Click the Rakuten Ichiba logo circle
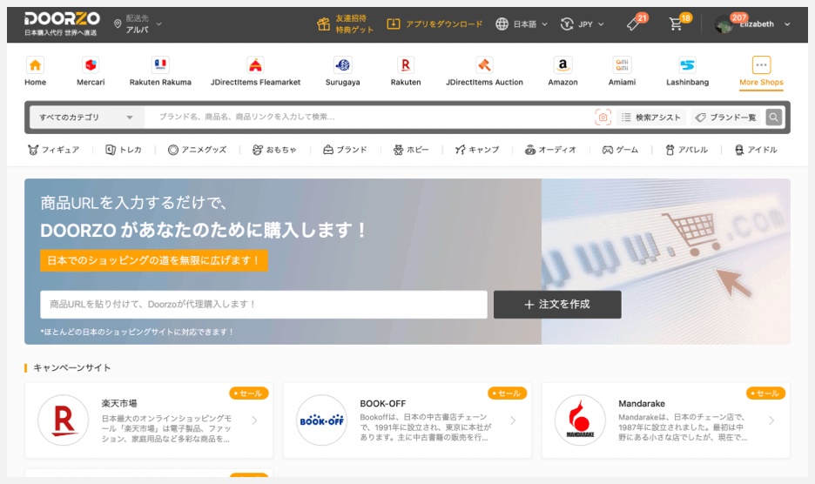This screenshot has width=815, height=484. tap(64, 420)
